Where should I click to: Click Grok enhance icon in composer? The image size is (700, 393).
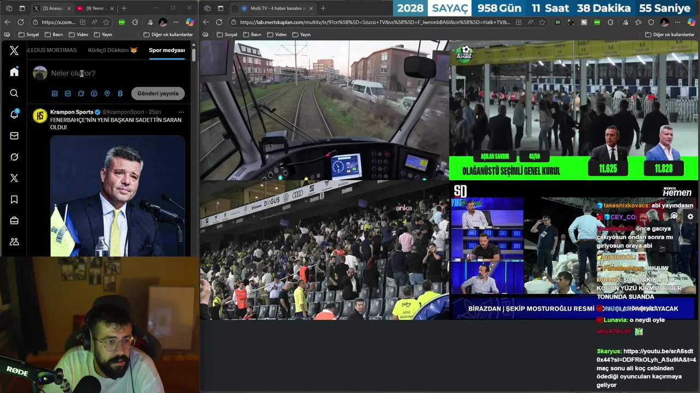point(81,93)
